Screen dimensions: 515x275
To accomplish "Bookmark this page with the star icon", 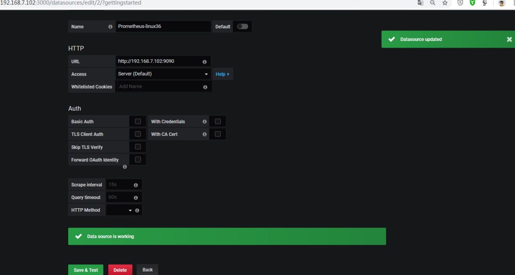I will pos(445,3).
